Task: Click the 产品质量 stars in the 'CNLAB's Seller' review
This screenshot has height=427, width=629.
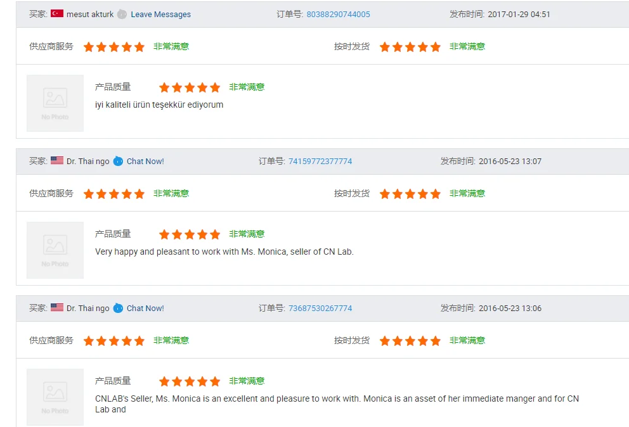Action: pyautogui.click(x=190, y=381)
